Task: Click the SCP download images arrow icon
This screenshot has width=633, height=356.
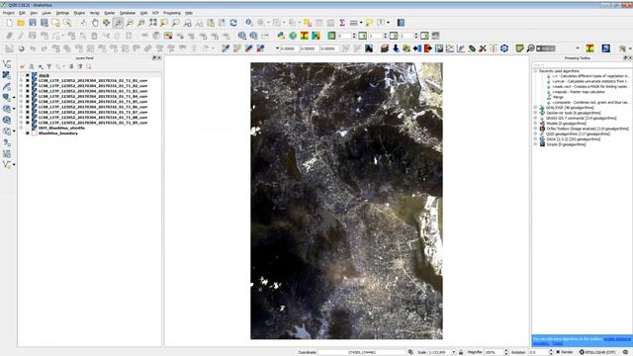Action: (x=396, y=48)
